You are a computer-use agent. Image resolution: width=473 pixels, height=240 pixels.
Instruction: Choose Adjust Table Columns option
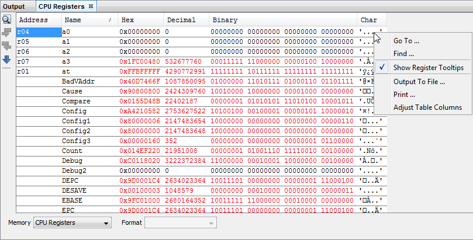point(427,107)
